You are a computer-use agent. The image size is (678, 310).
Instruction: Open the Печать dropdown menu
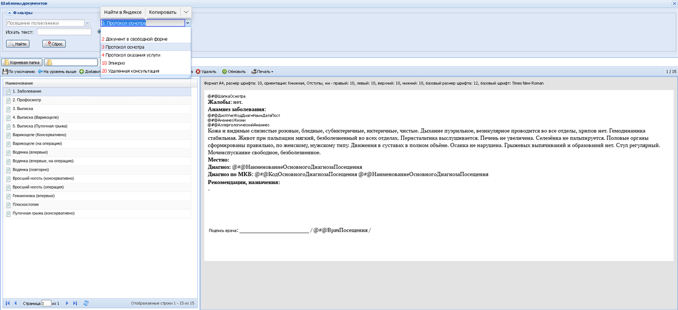pyautogui.click(x=262, y=72)
